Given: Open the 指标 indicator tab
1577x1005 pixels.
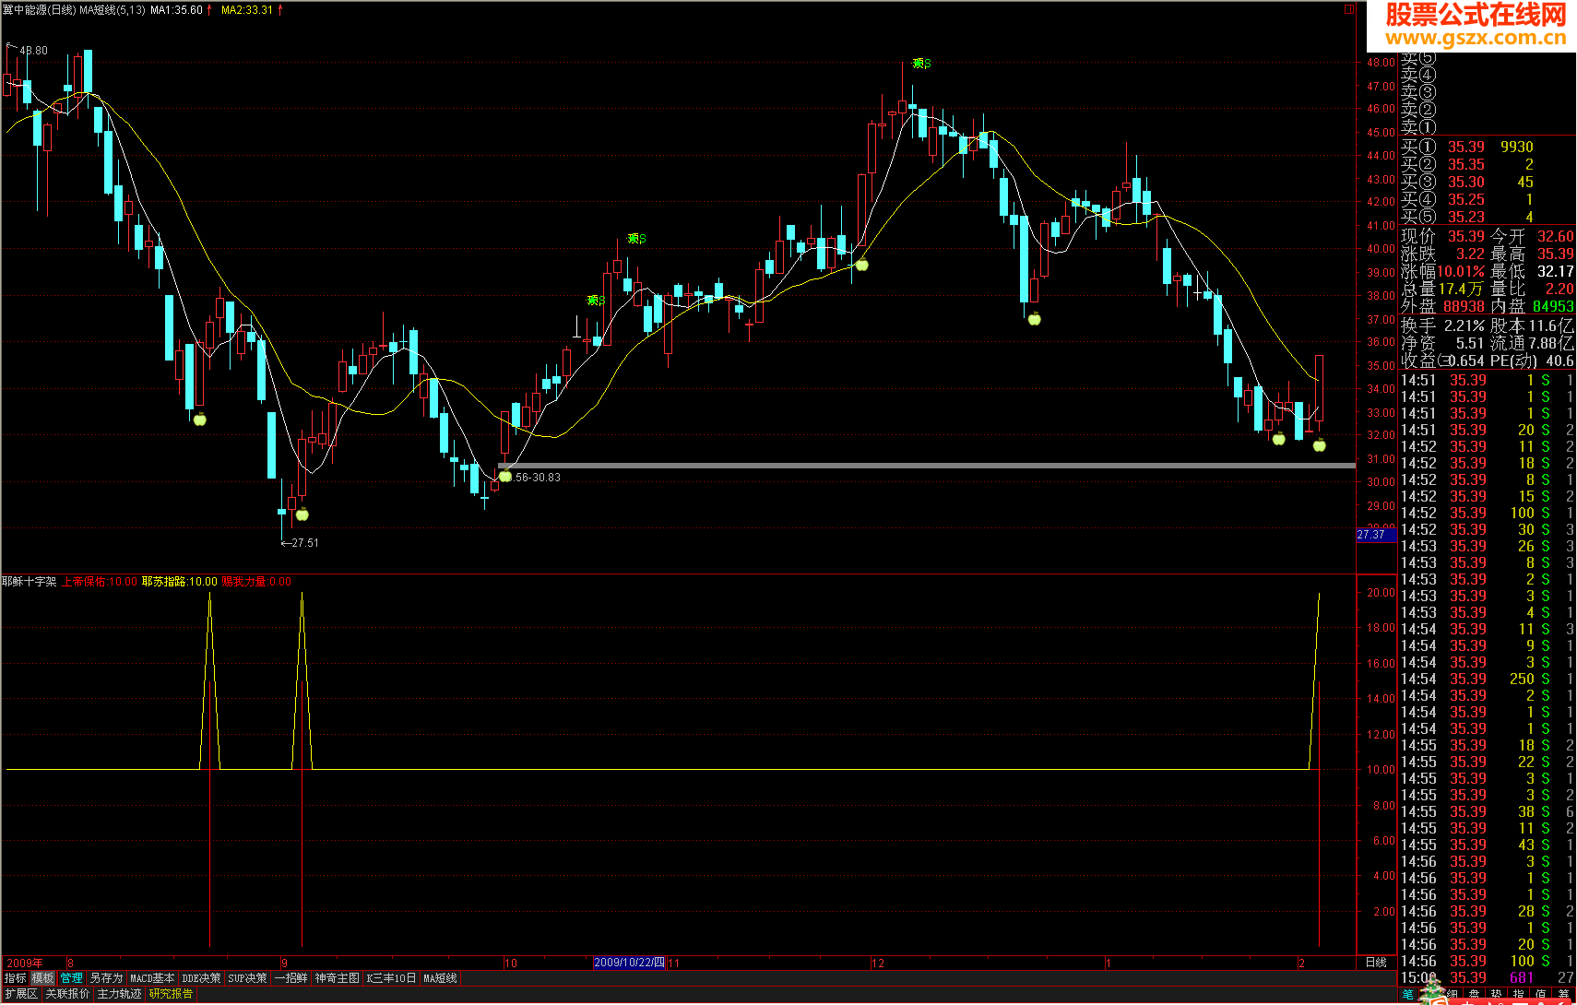Looking at the screenshot, I should (16, 978).
